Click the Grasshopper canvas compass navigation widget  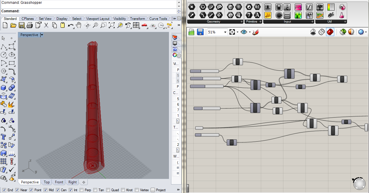pyautogui.click(x=359, y=183)
